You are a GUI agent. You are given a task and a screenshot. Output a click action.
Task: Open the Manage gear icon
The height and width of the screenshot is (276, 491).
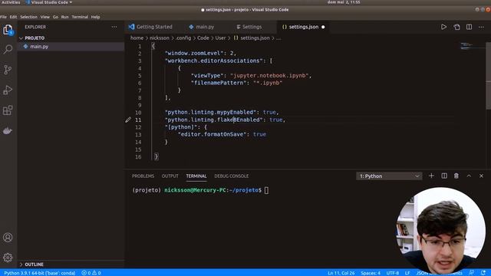[x=8, y=258]
